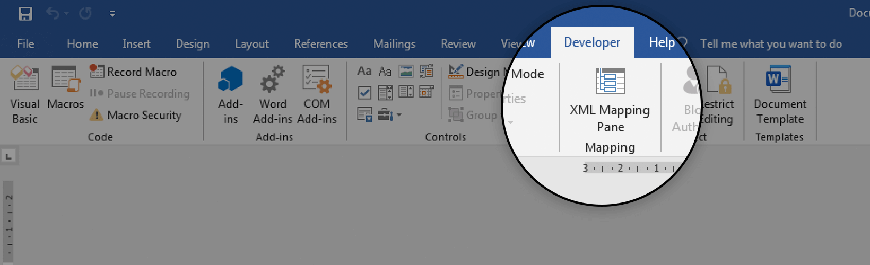Image resolution: width=870 pixels, height=265 pixels.
Task: Insert a Date Picker content control
Action: [x=427, y=92]
